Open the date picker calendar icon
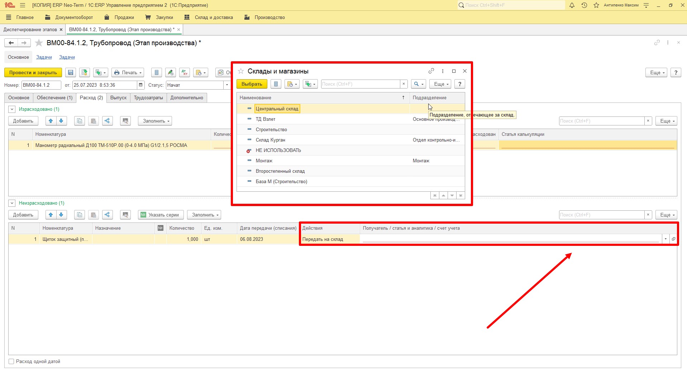Image resolution: width=687 pixels, height=372 pixels. pos(141,85)
